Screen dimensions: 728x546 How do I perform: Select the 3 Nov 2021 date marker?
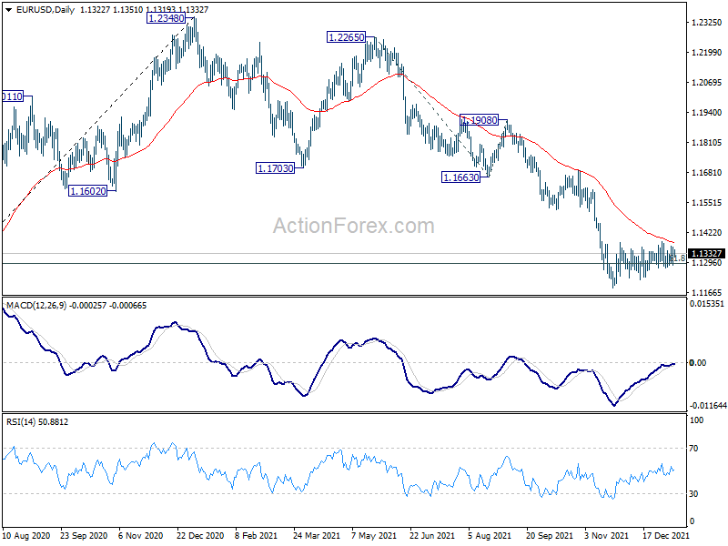click(606, 535)
